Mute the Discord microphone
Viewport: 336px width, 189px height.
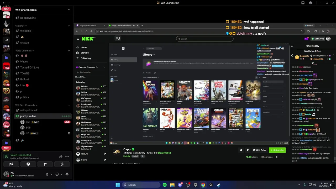pyautogui.click(x=47, y=174)
